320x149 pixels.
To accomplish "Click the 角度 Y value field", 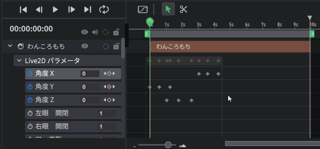I will [90, 87].
